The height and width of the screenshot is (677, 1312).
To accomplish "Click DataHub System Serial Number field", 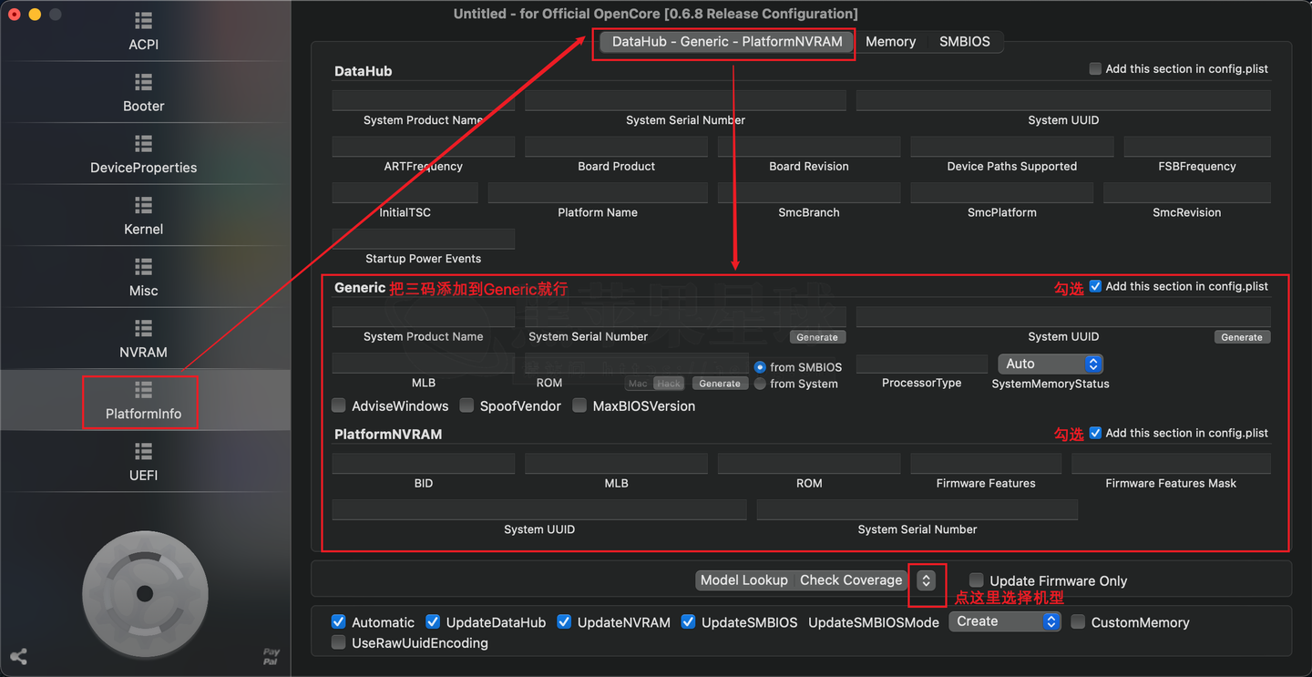I will 685,100.
